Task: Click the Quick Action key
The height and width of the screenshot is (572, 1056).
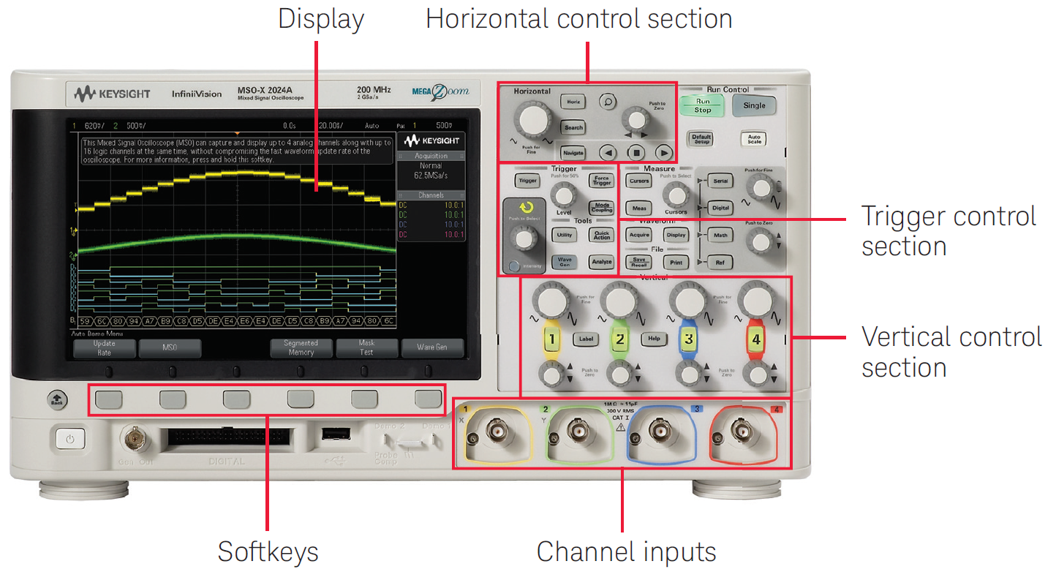Action: 601,235
